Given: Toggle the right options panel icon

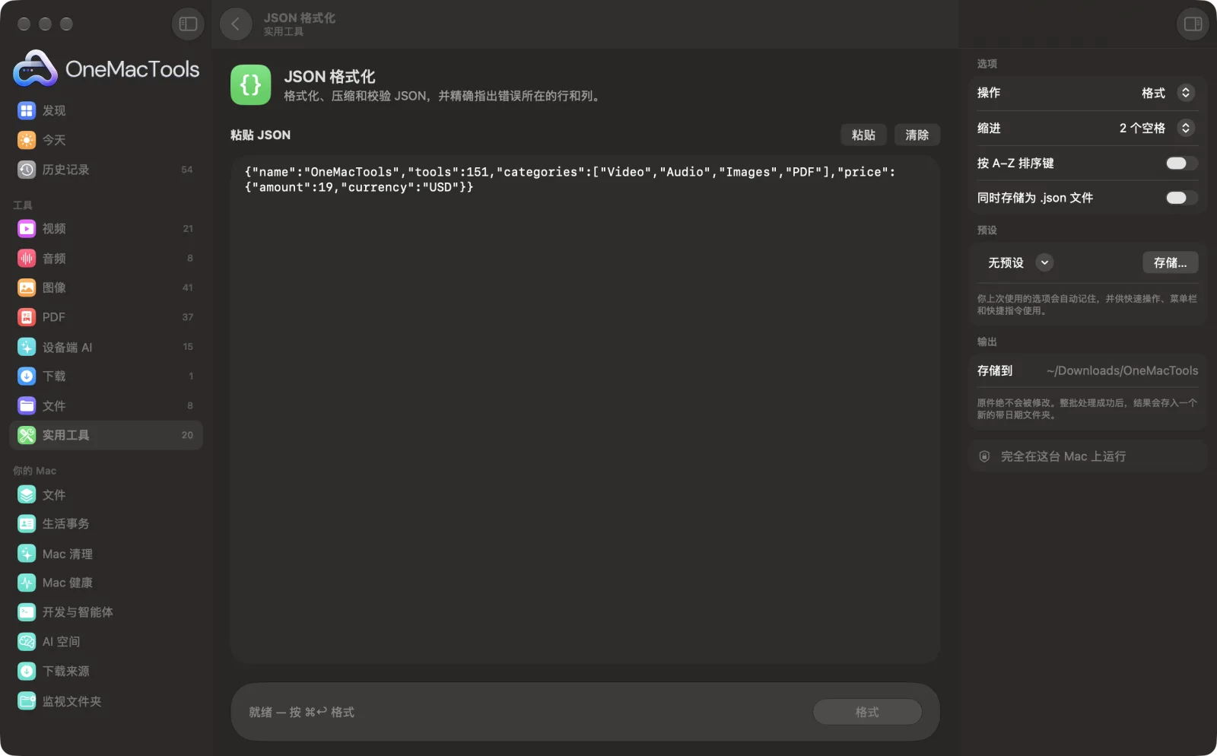Looking at the screenshot, I should pyautogui.click(x=1193, y=24).
